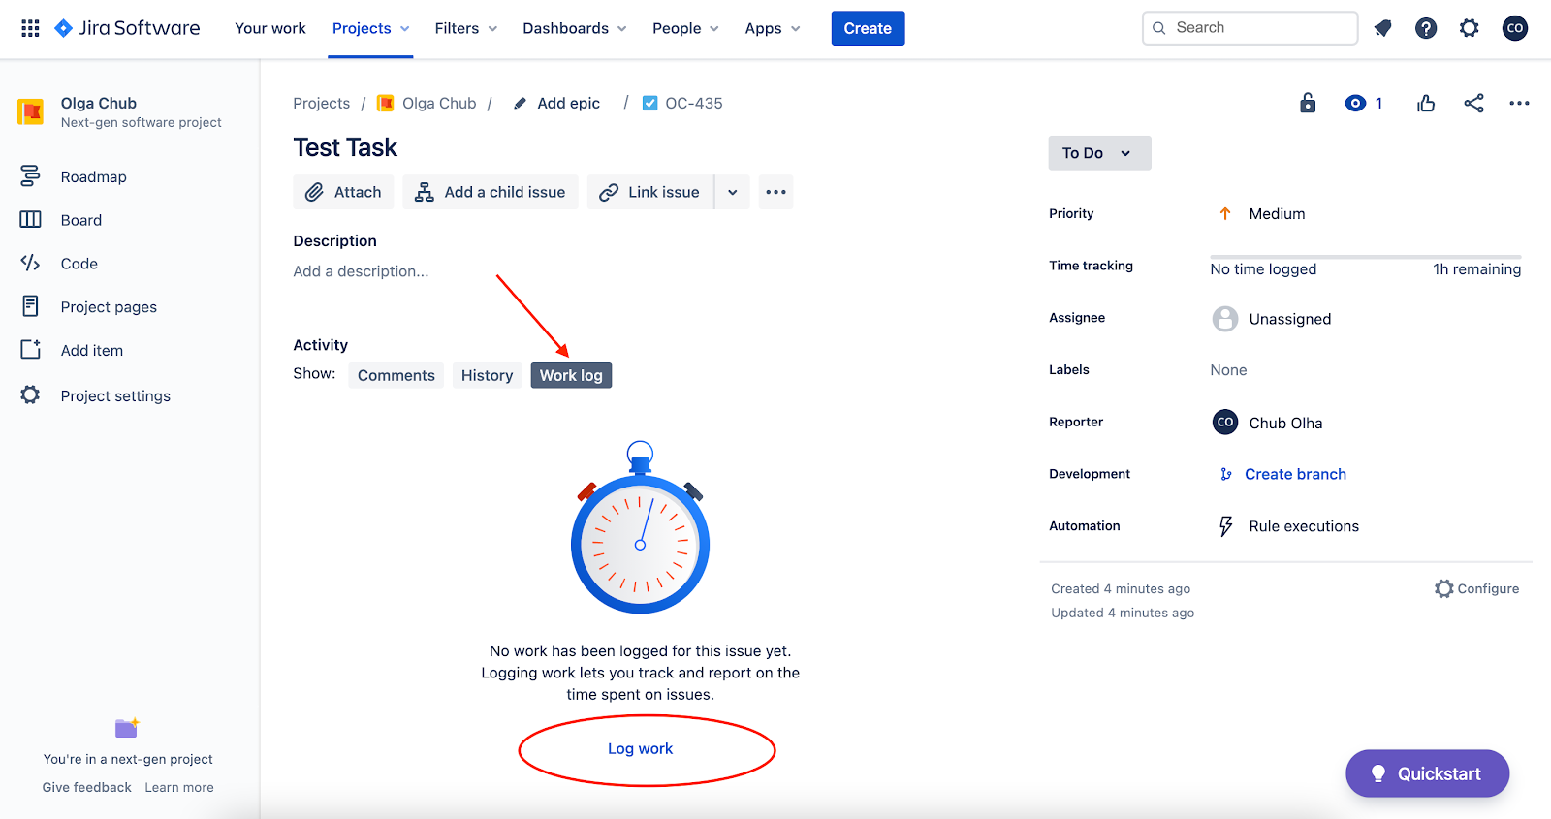Viewport: 1551px width, 819px height.
Task: Expand the Link issue dropdown arrow
Action: pos(733,192)
